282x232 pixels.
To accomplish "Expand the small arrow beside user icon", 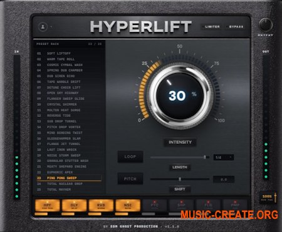I will point(51,27).
